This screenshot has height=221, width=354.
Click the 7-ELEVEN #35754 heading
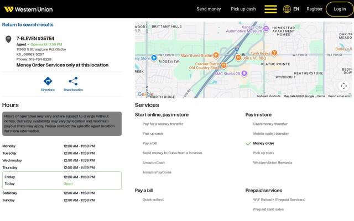[x=35, y=38]
